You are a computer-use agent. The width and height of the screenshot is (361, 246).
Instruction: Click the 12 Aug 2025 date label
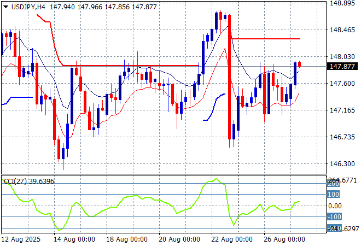(x=21, y=239)
